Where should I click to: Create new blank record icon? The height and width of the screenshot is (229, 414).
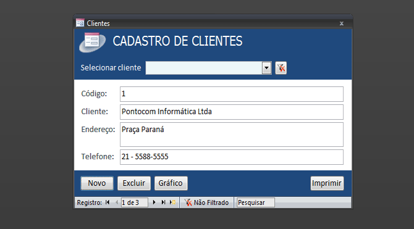172,202
